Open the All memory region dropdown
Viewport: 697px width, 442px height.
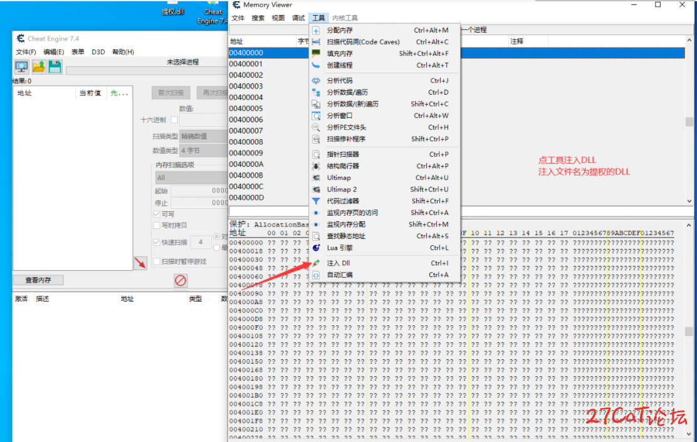tap(192, 177)
